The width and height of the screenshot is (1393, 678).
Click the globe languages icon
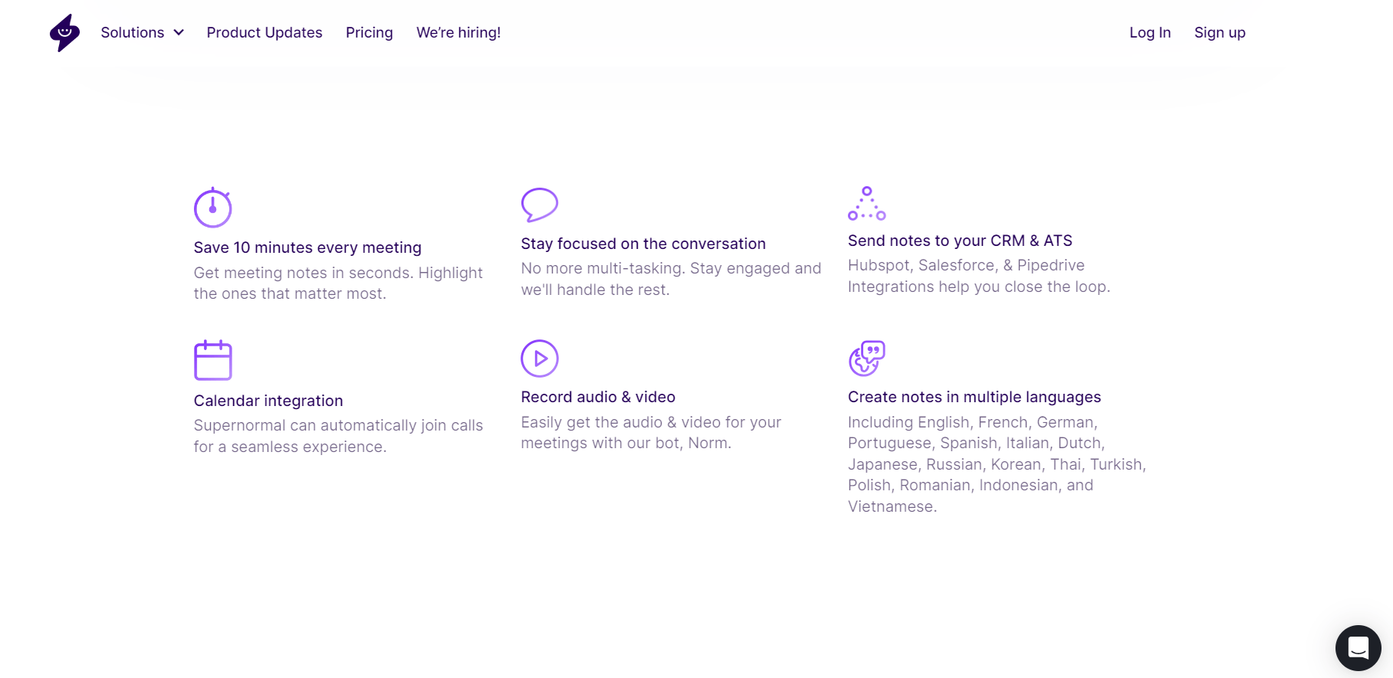click(866, 359)
